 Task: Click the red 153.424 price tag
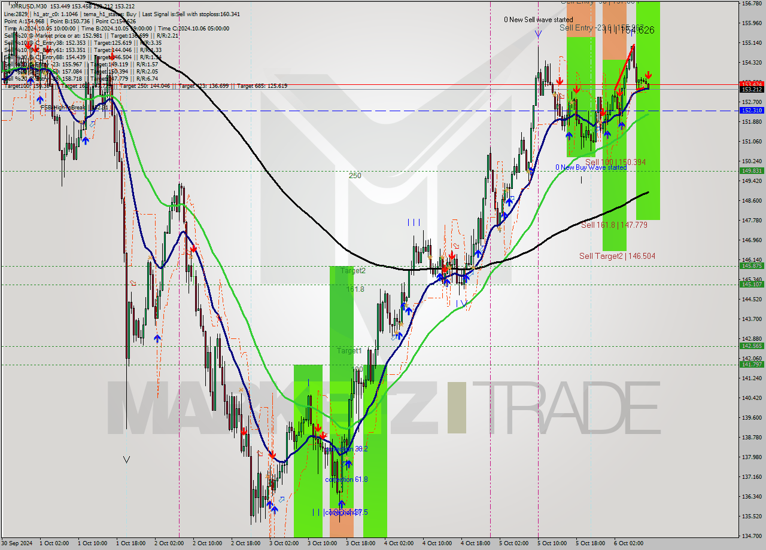752,84
